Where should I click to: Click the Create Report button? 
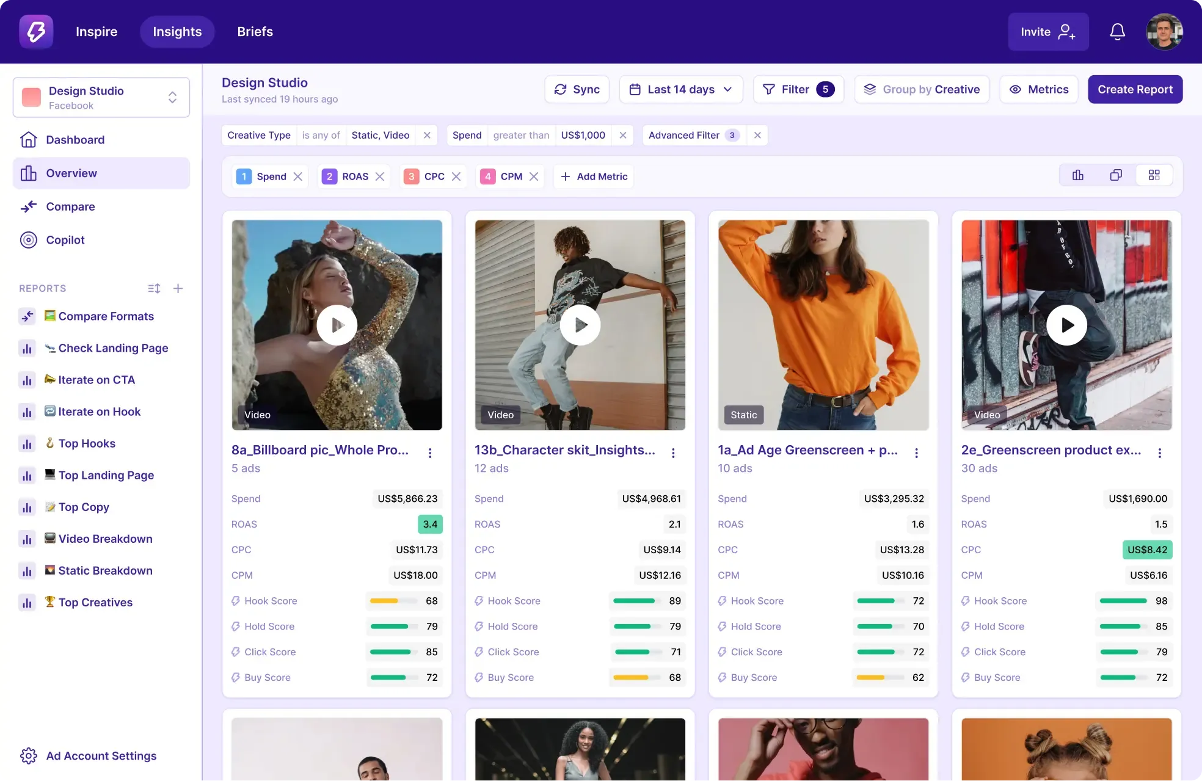coord(1135,89)
